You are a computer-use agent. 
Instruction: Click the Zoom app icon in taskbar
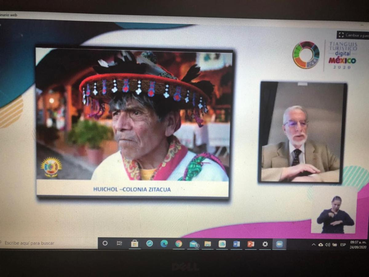click(279, 244)
